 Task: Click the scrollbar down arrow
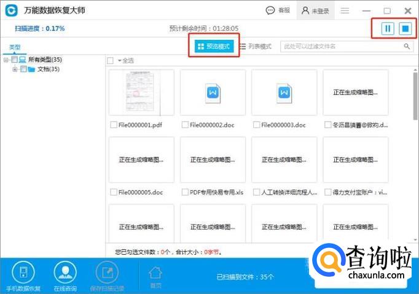pyautogui.click(x=415, y=240)
